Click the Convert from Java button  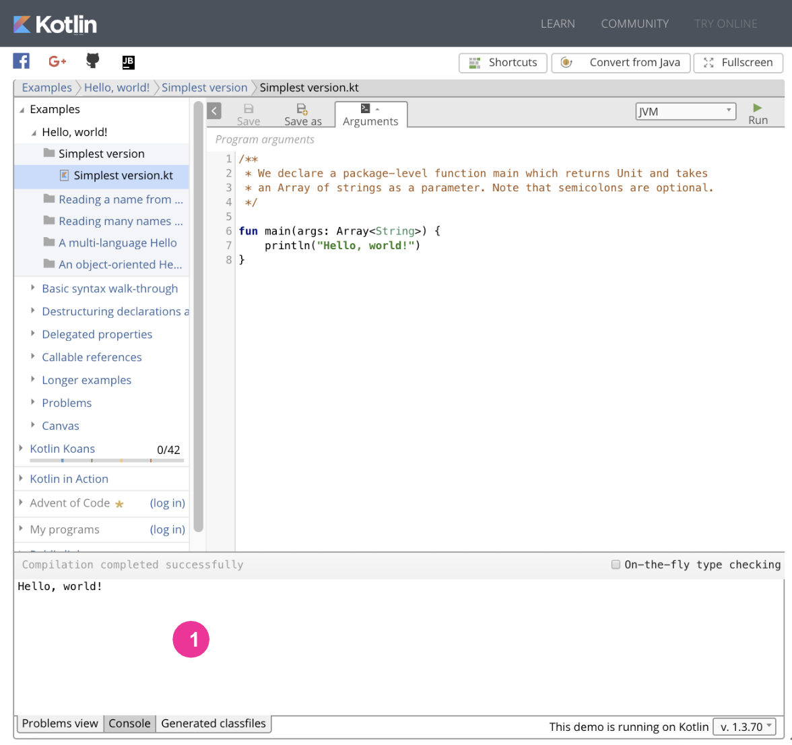click(620, 63)
